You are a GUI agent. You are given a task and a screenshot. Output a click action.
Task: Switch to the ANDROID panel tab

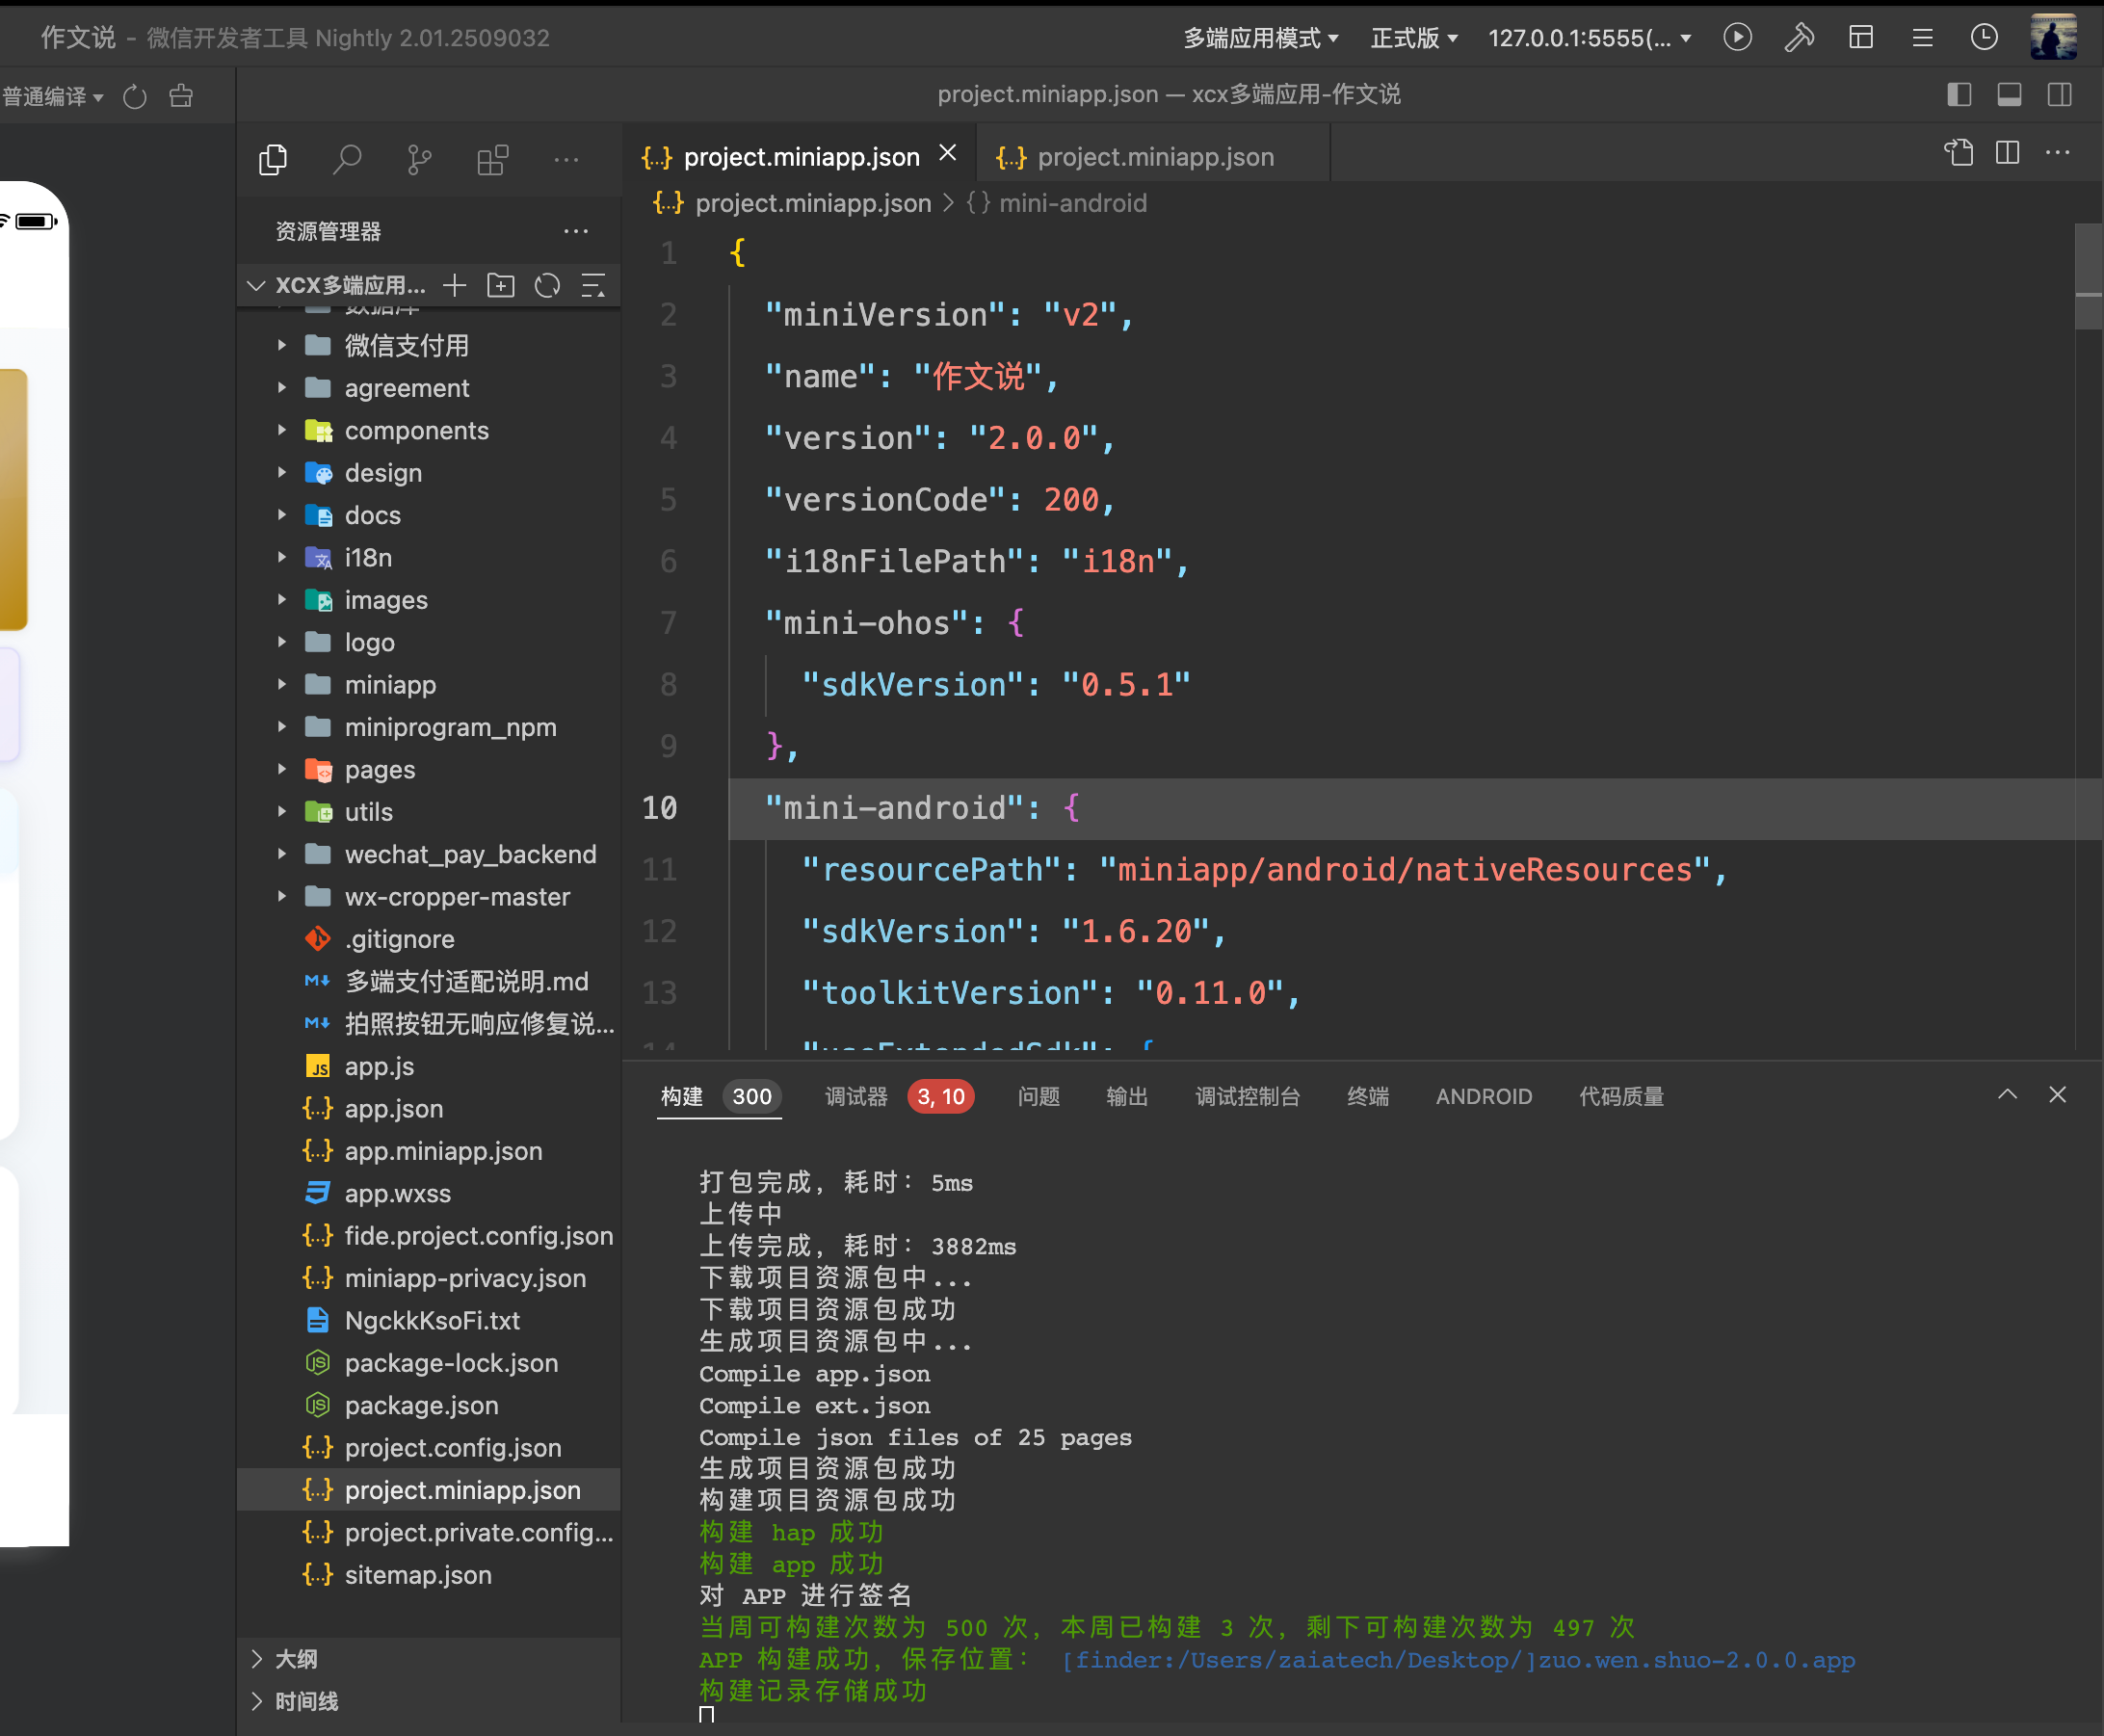tap(1483, 1096)
